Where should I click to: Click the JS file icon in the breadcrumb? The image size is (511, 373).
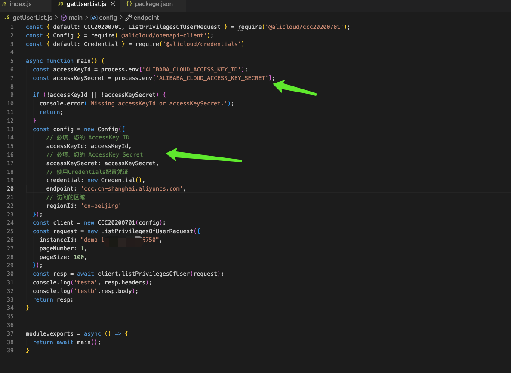click(7, 18)
